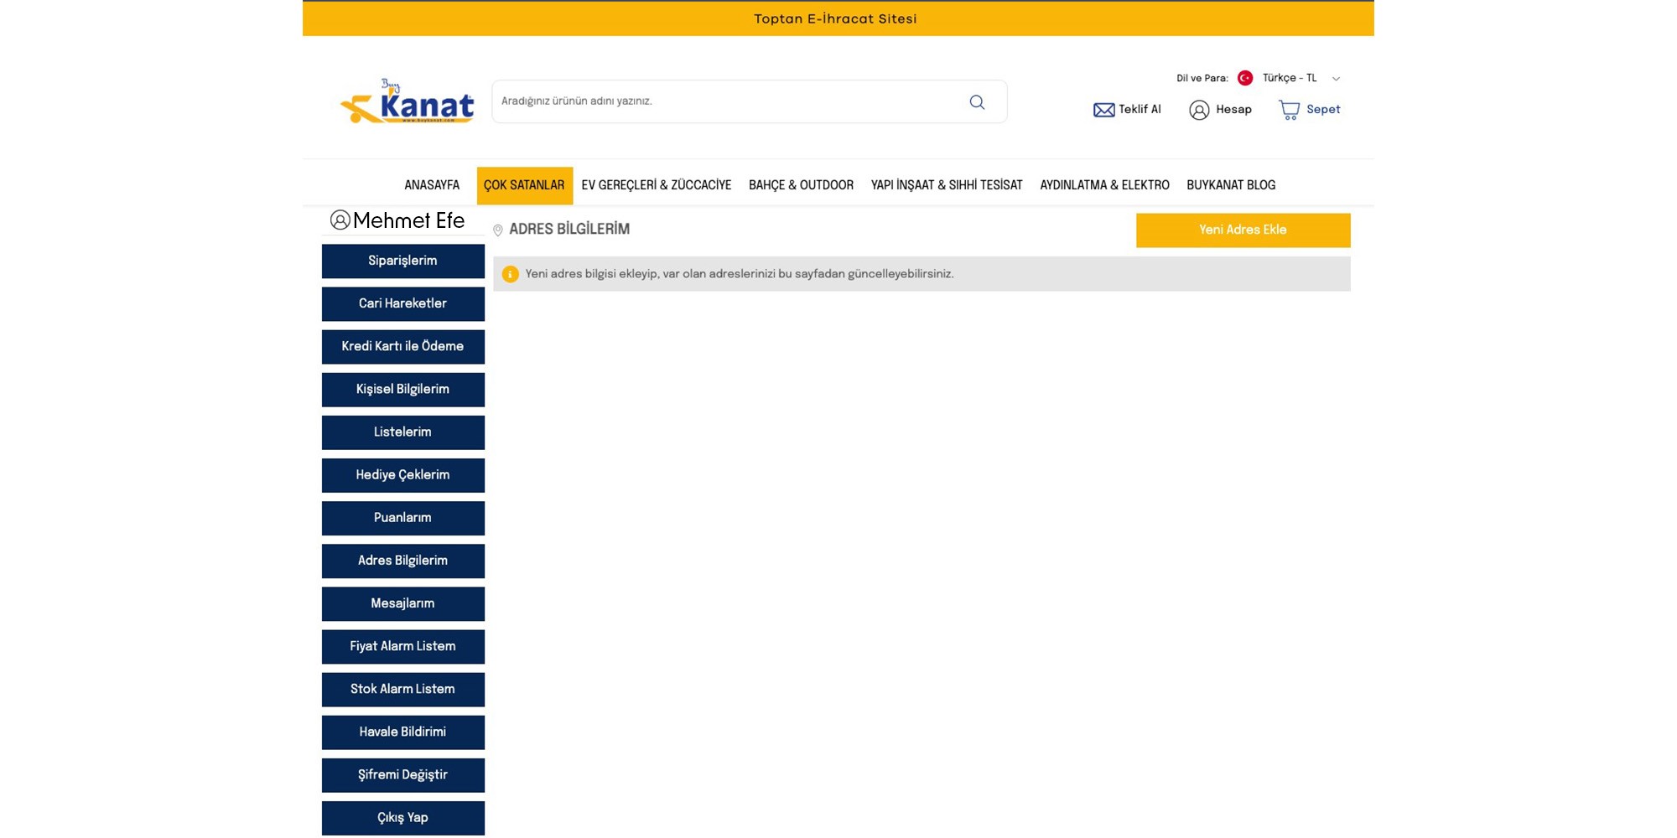Open Havale Bildirimi page

(402, 732)
